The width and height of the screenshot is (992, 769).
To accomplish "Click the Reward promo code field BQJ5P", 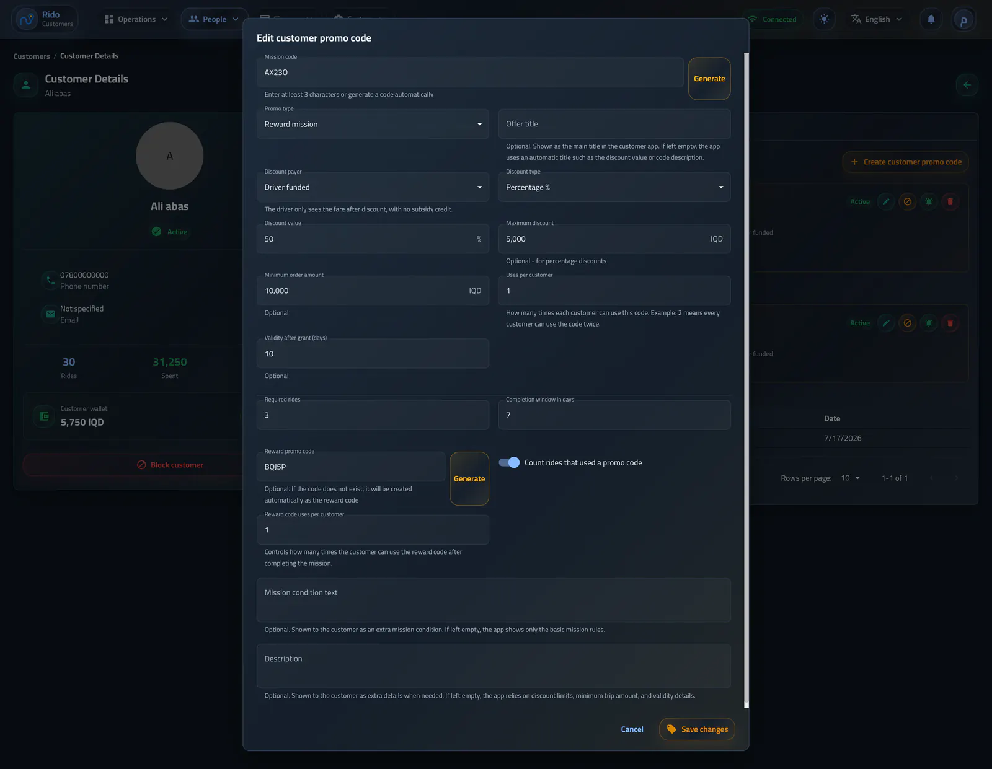I will 351,467.
